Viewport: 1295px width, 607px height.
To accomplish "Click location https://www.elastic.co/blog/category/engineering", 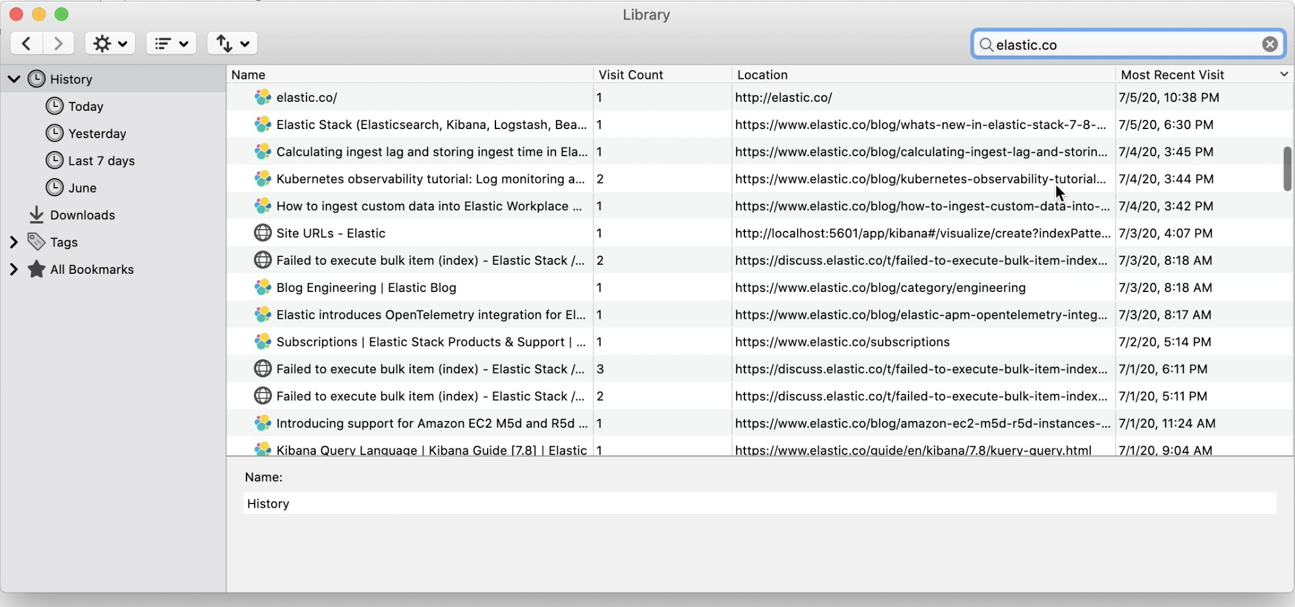I will click(880, 288).
